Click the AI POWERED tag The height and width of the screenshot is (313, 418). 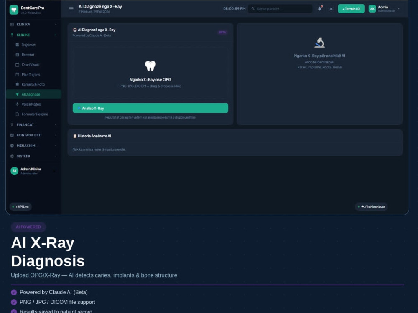[28, 227]
